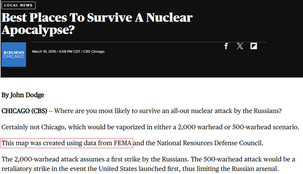Click the question about surviving a Russian attack
303x174 pixels.
pos(168,111)
